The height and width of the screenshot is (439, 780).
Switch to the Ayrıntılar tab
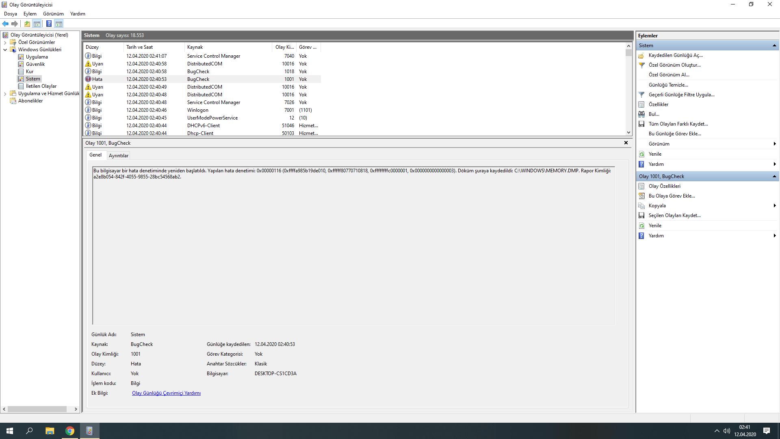118,156
